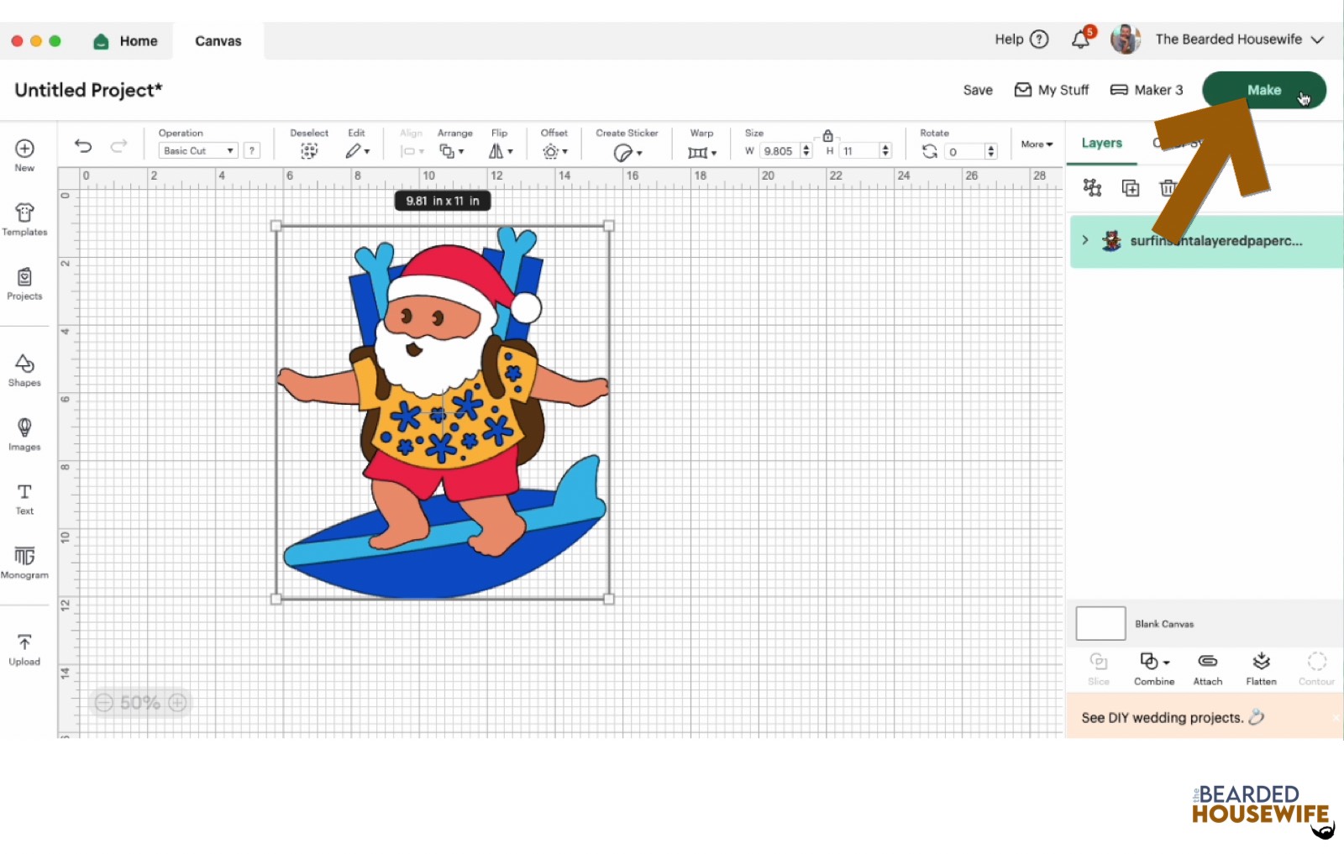1344x854 pixels.
Task: Click the height stepper arrows
Action: pyautogui.click(x=885, y=151)
